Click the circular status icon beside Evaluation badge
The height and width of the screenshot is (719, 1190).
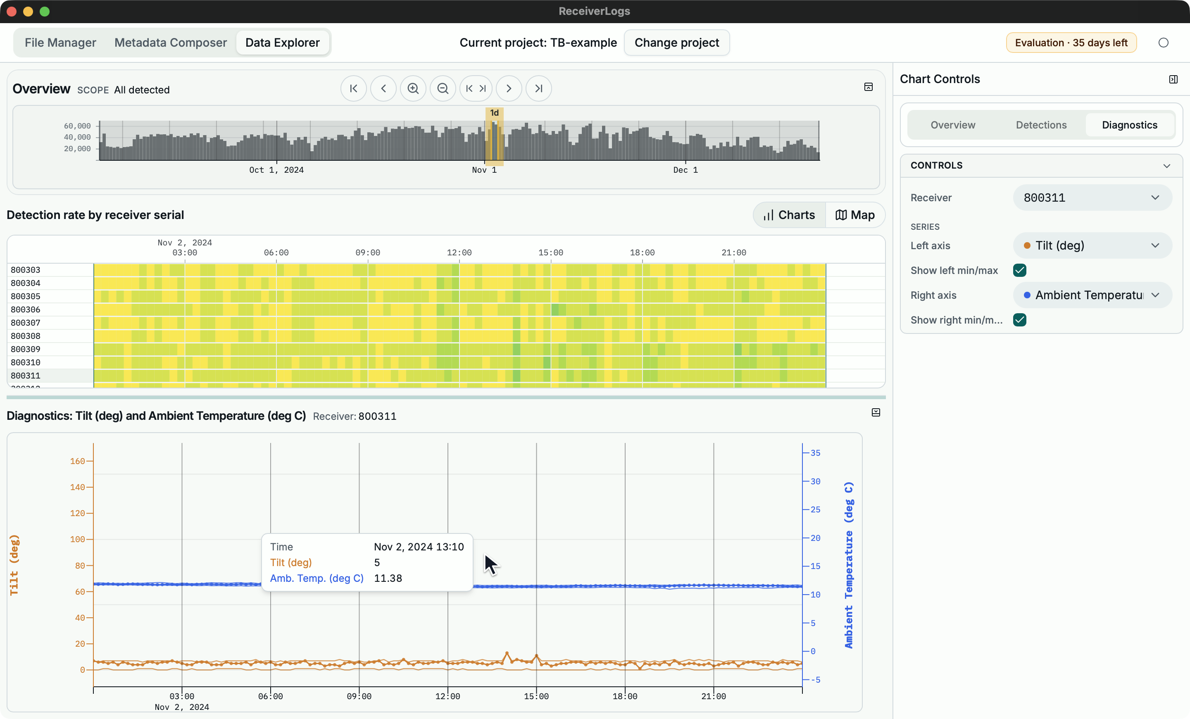click(1164, 43)
